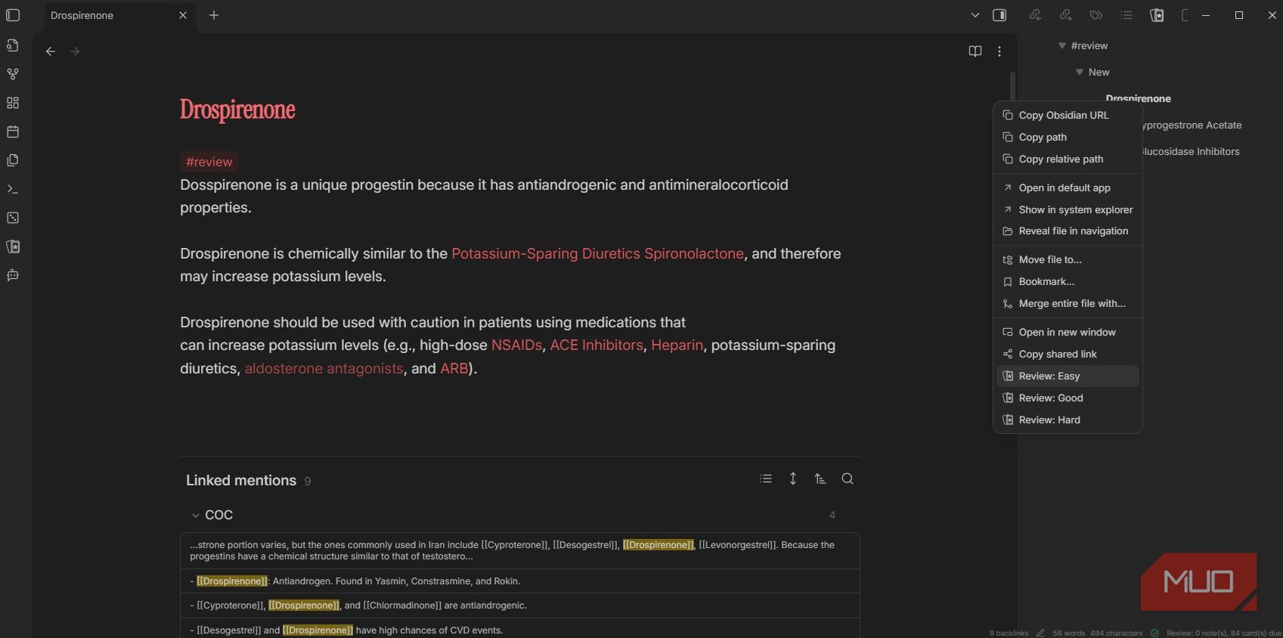Switch to reading view book icon
Viewport: 1283px width, 638px height.
975,51
